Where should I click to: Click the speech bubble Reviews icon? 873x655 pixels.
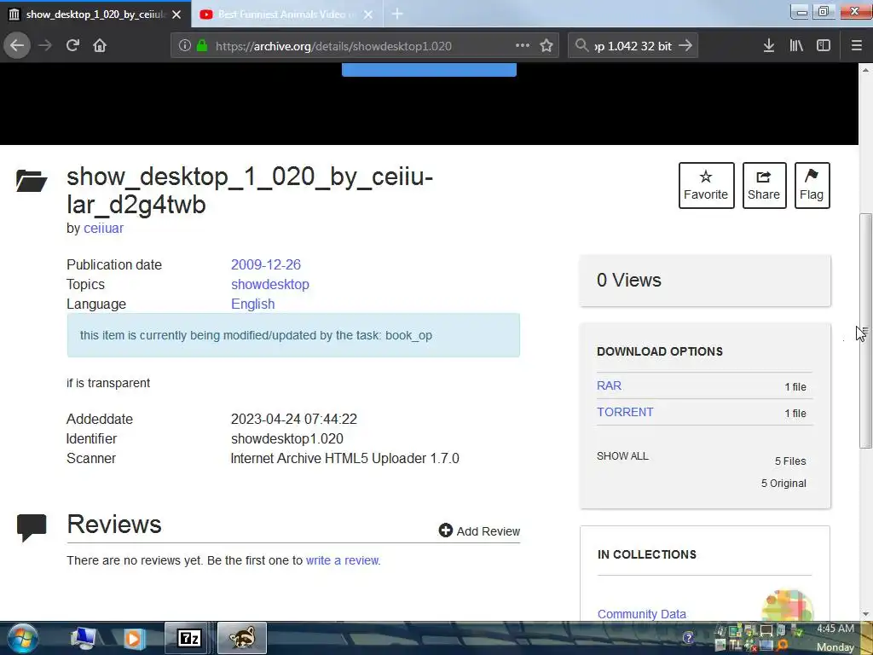[32, 528]
